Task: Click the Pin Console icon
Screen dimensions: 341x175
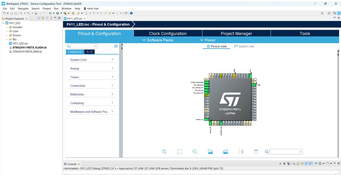Action: point(316,164)
